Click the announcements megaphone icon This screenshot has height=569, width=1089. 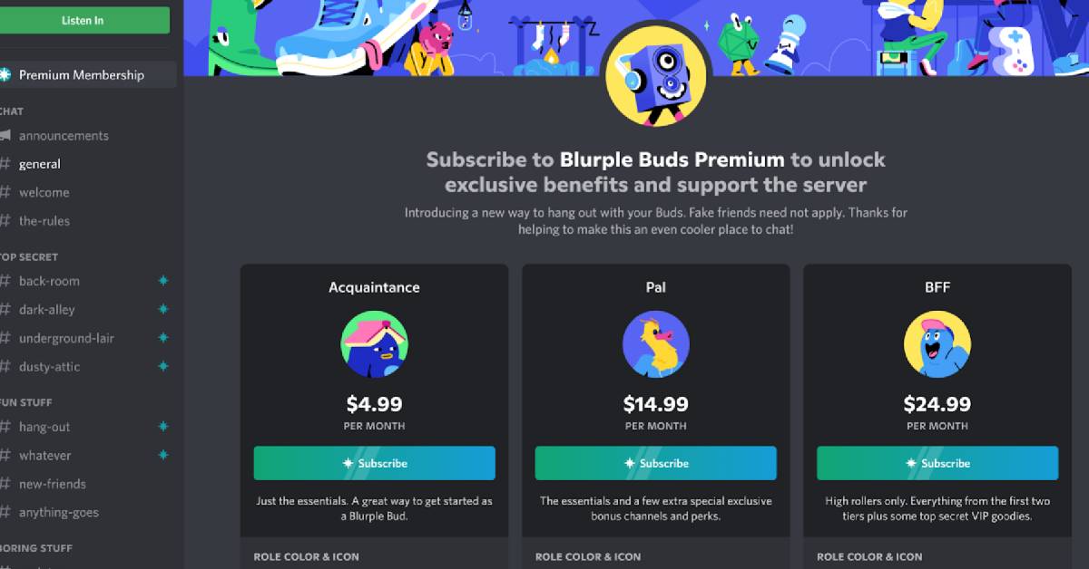(5, 136)
